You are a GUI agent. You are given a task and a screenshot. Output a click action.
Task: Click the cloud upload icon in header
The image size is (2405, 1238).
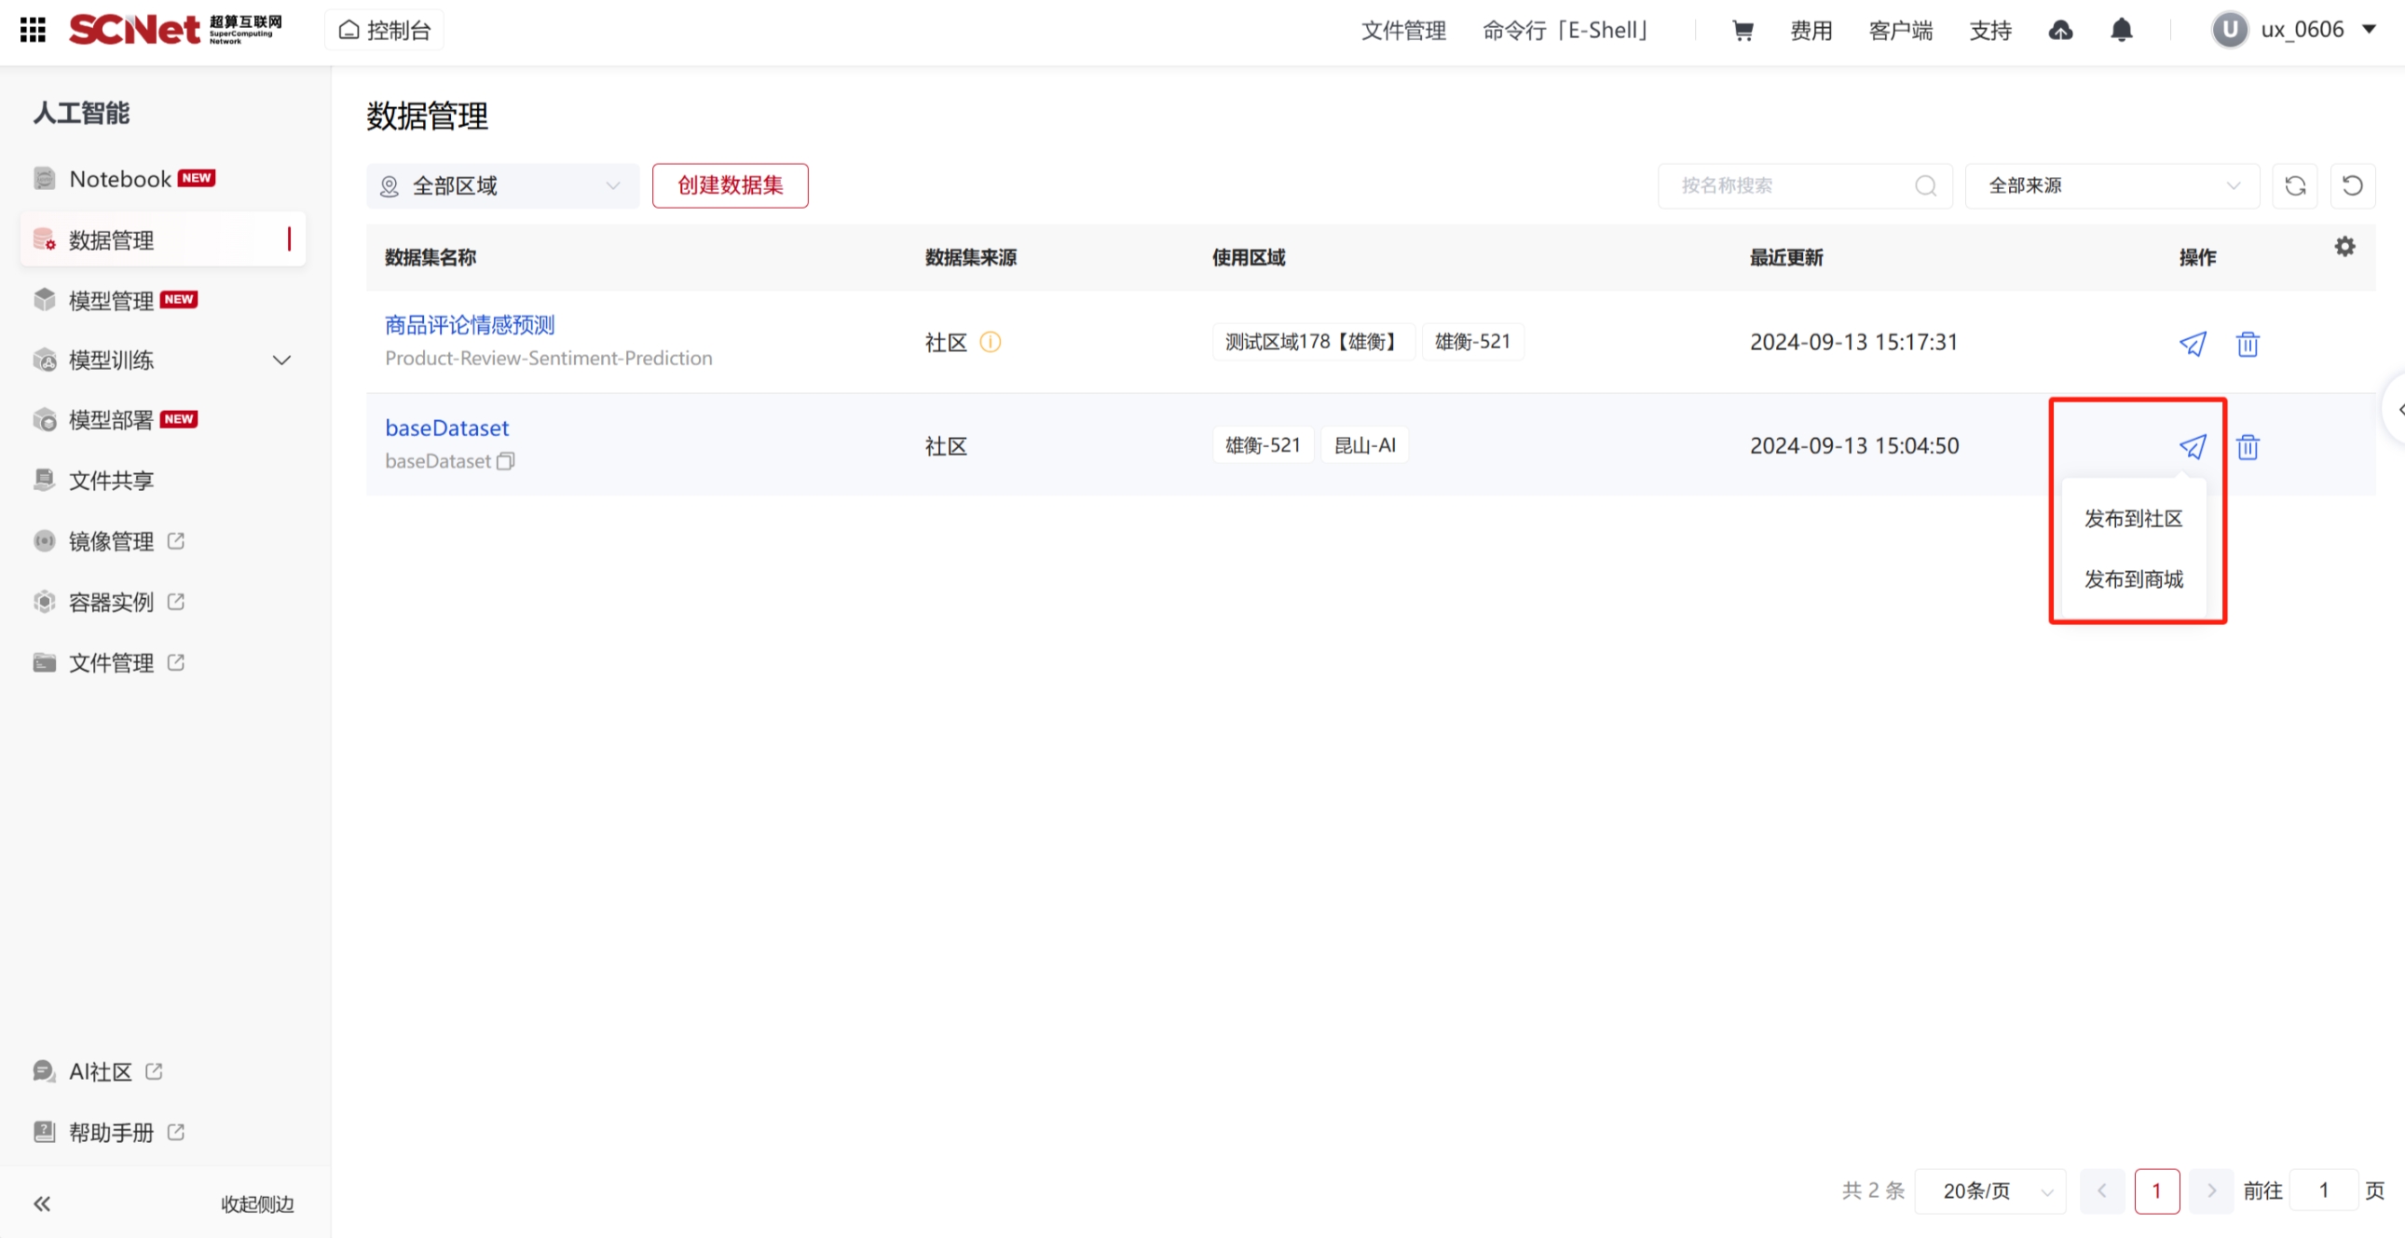click(x=2060, y=30)
